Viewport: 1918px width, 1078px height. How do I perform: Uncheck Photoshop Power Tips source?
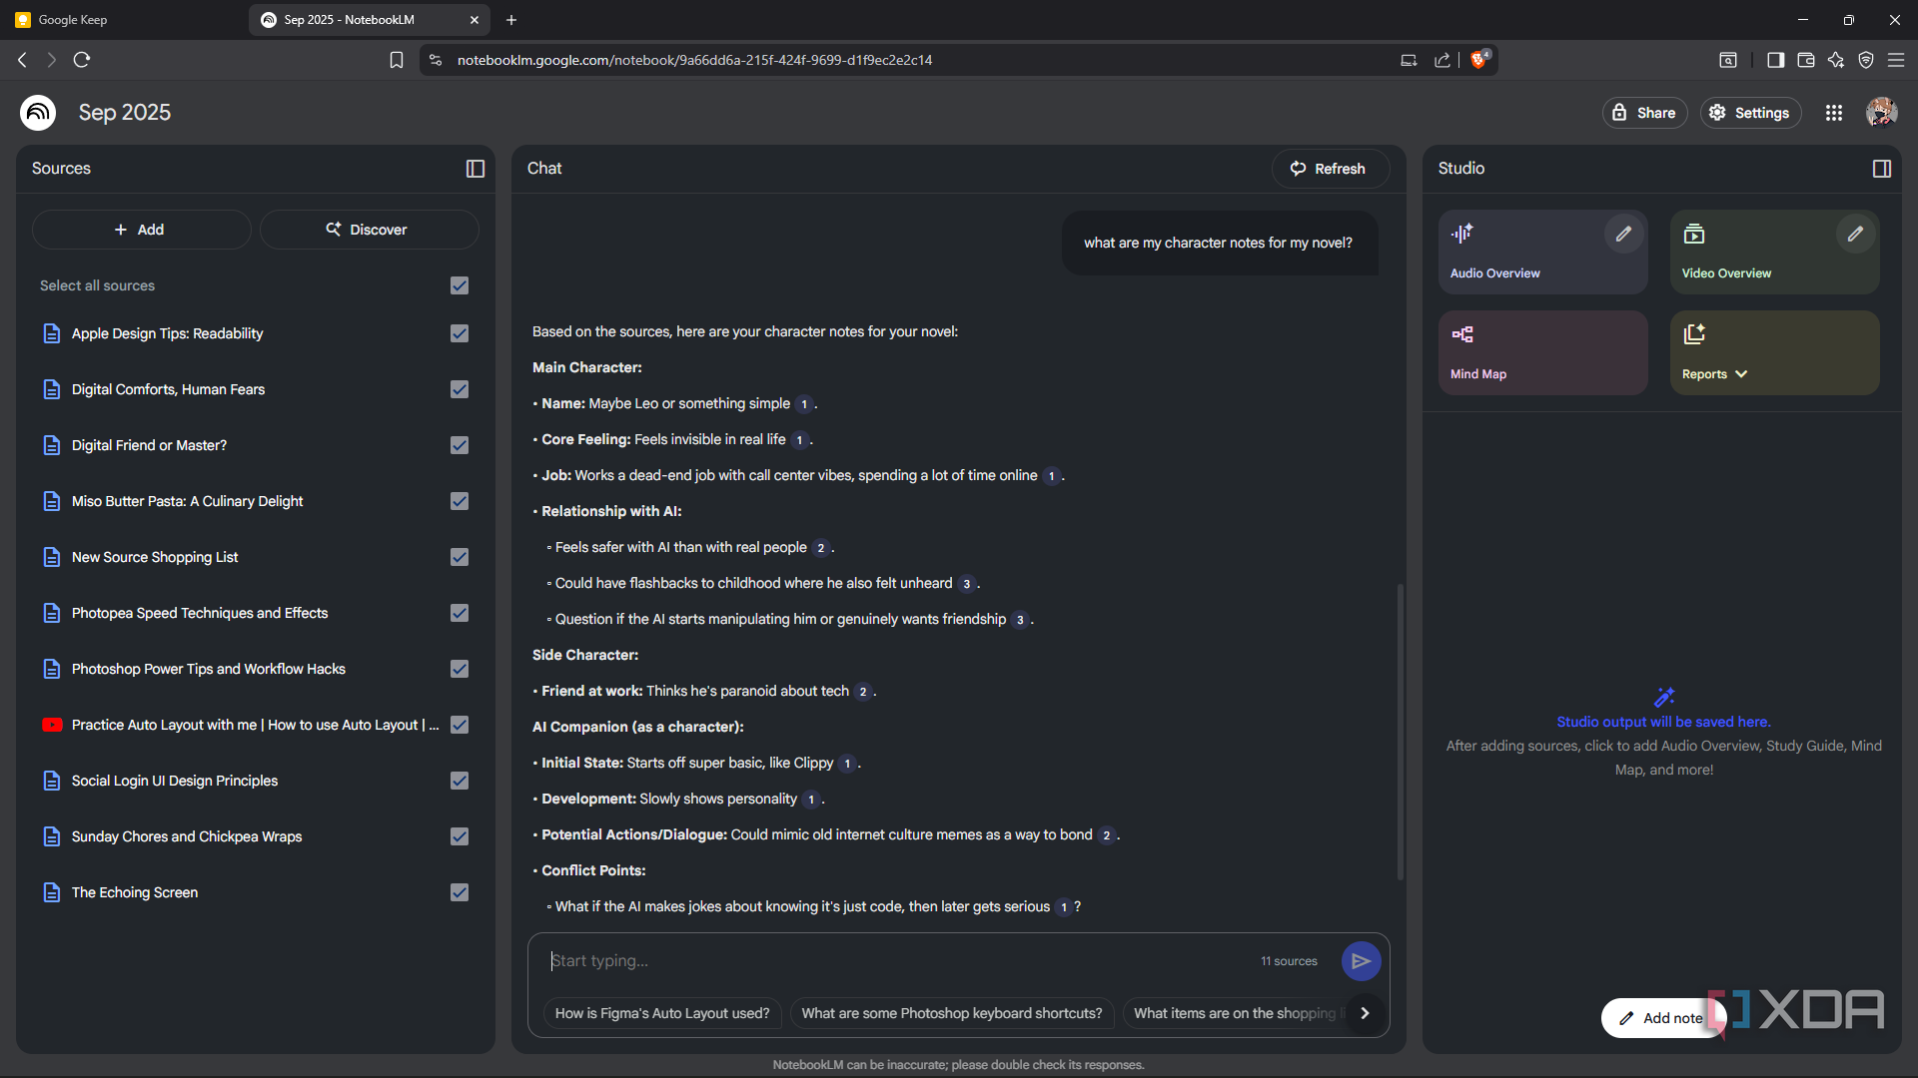click(460, 669)
